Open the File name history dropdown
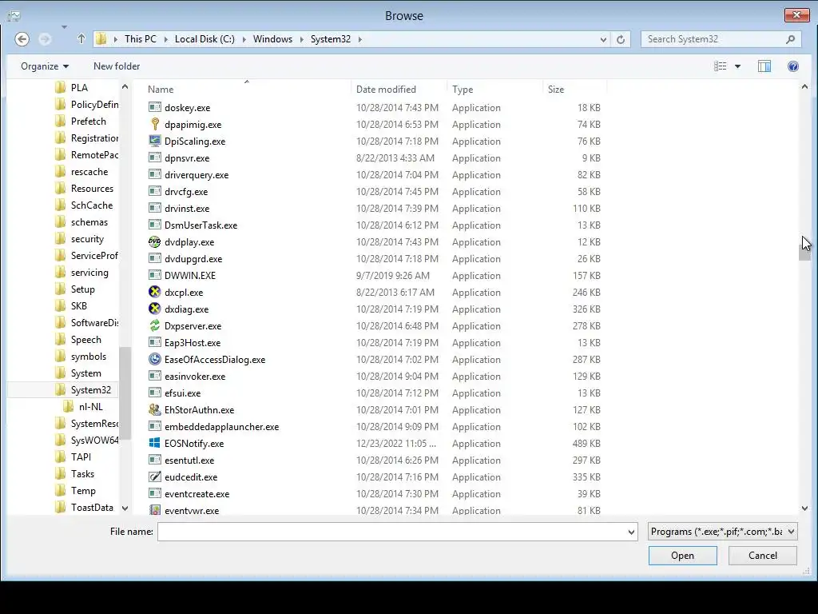Viewport: 818px width, 614px height. [x=631, y=532]
